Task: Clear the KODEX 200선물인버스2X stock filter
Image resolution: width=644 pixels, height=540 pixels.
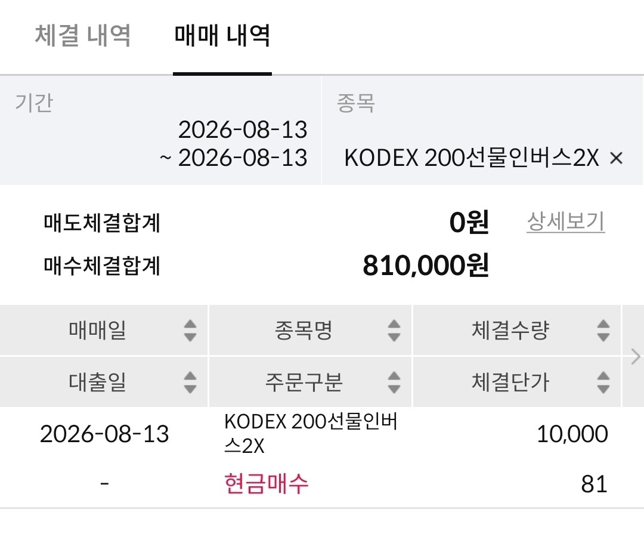Action: [616, 158]
